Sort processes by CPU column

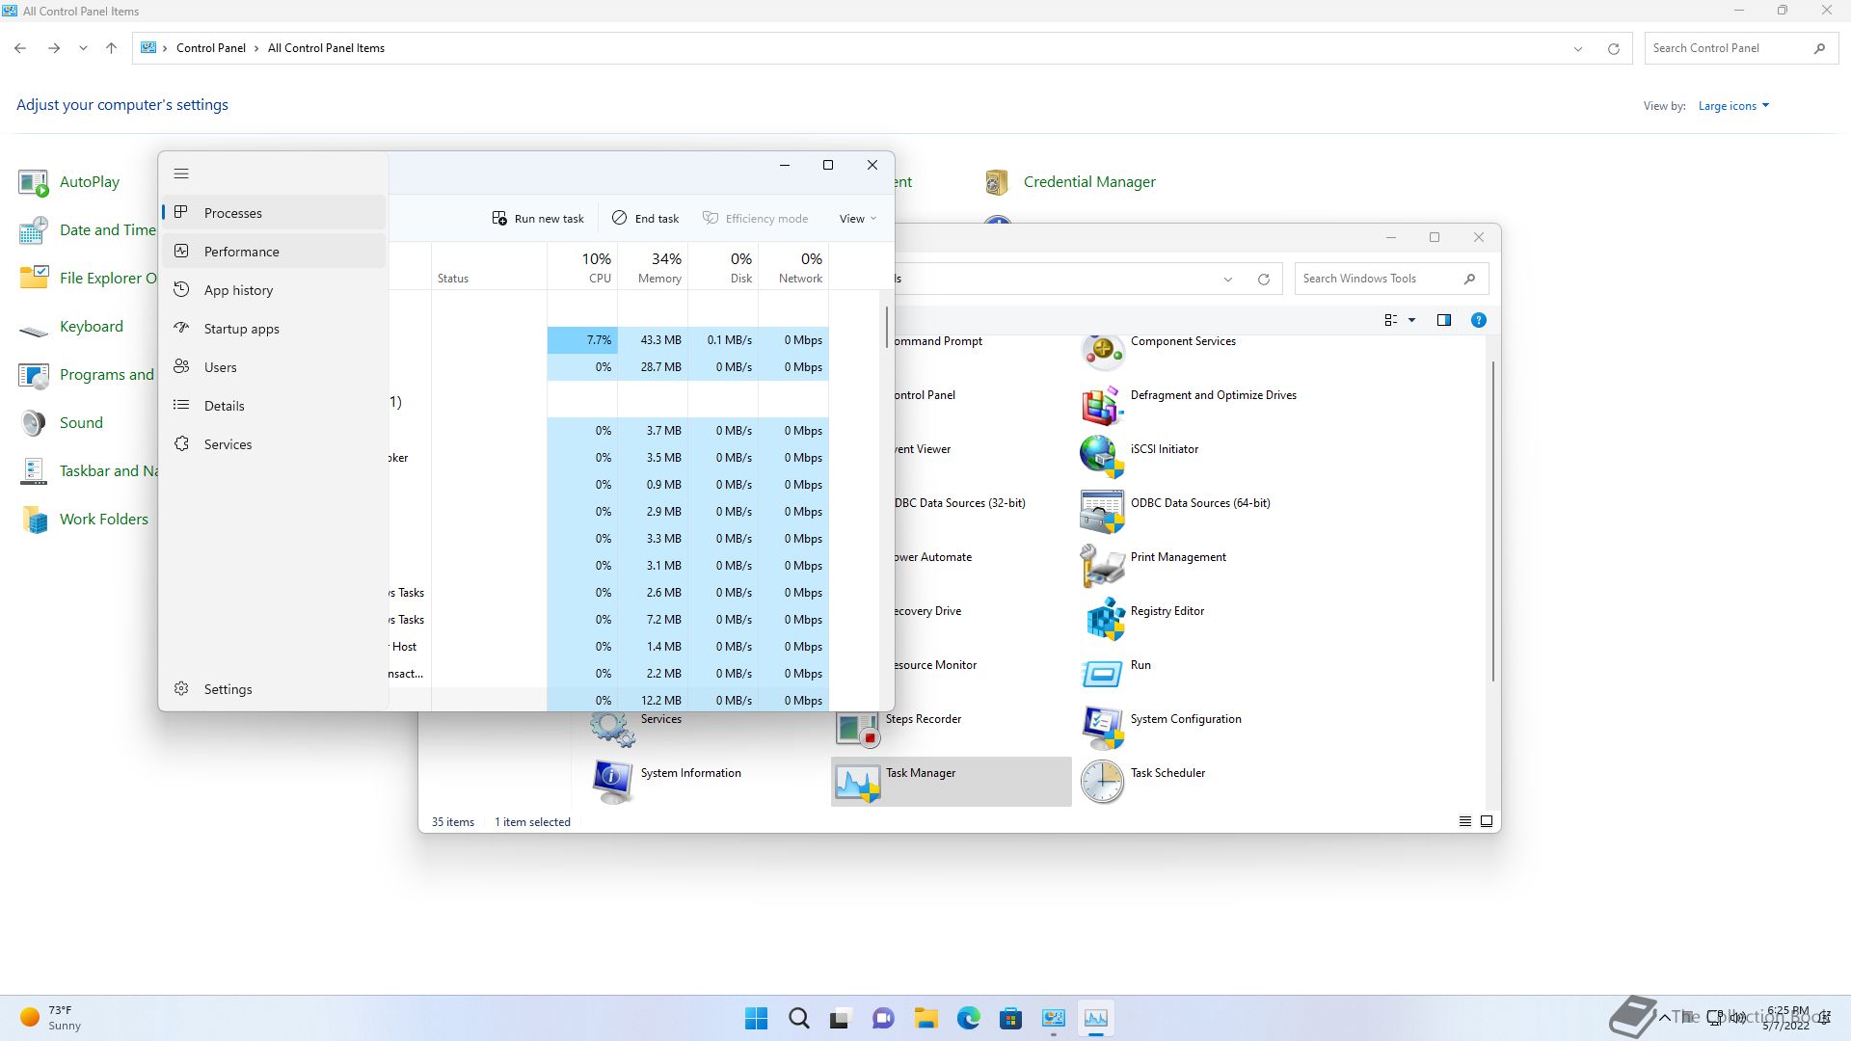pyautogui.click(x=582, y=267)
